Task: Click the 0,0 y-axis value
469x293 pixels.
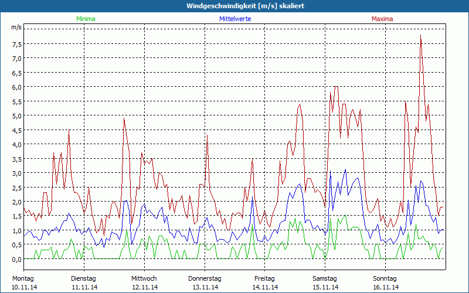Action: tap(16, 259)
